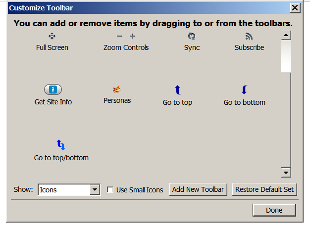This screenshot has height=226, width=310.
Task: Close the Customize Toolbar dialog
Action: 295,8
